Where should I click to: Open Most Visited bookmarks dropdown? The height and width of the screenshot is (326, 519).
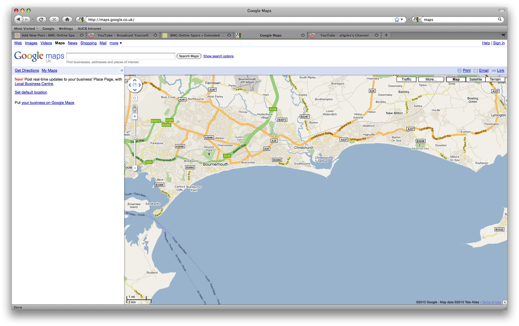(26, 29)
